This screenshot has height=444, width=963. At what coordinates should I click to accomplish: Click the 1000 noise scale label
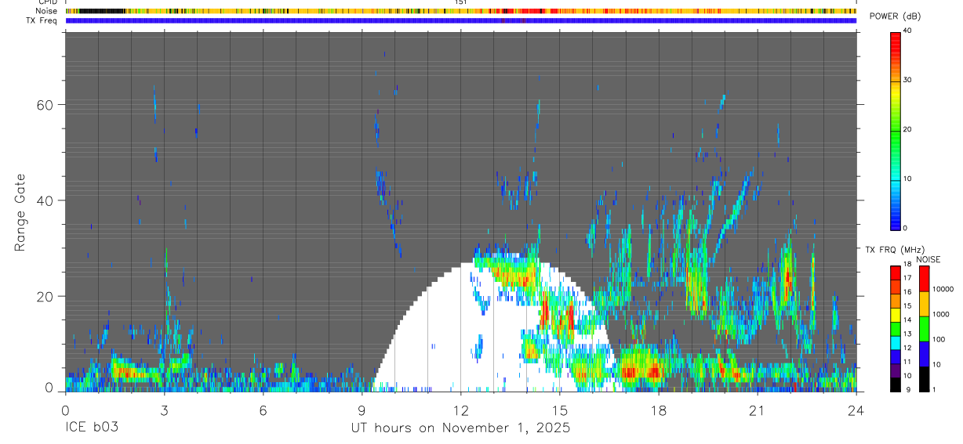coord(941,314)
